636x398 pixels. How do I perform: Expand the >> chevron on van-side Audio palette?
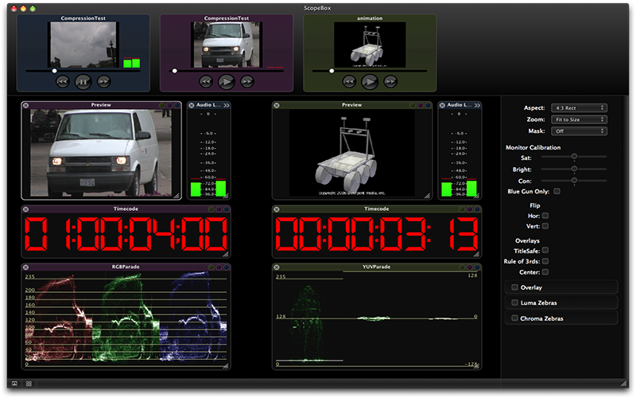pyautogui.click(x=227, y=105)
